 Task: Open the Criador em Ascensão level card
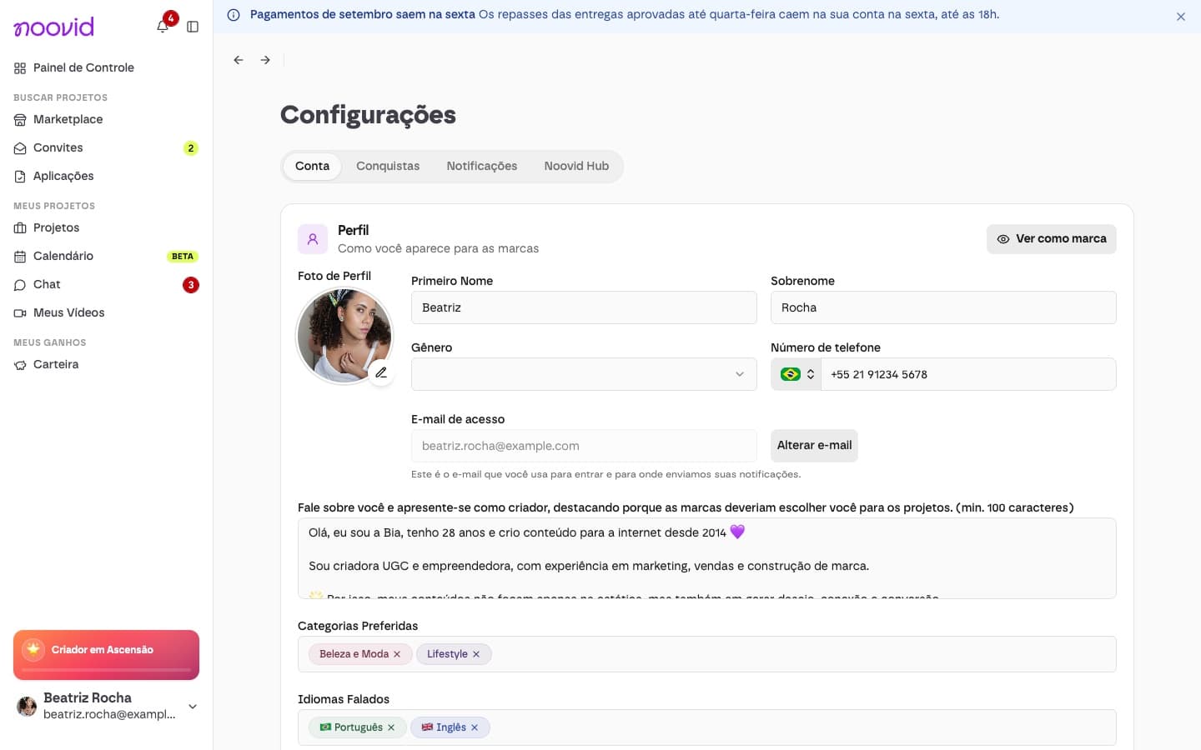click(x=106, y=655)
